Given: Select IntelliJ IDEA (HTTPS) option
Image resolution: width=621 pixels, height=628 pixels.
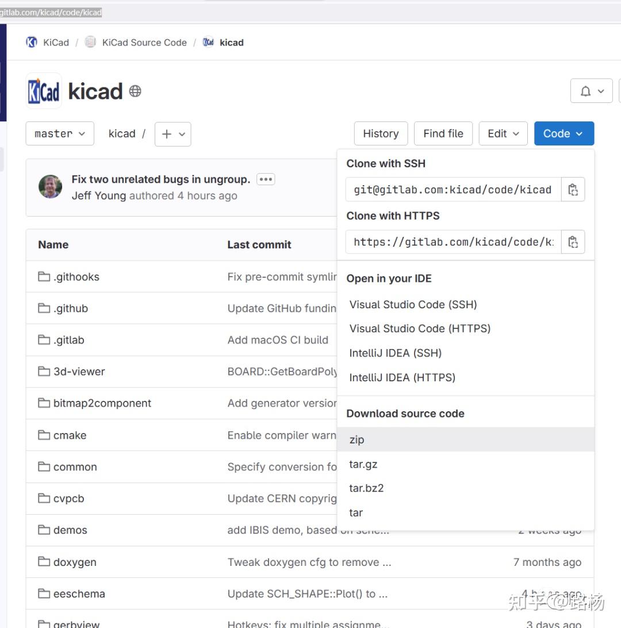Looking at the screenshot, I should point(402,377).
